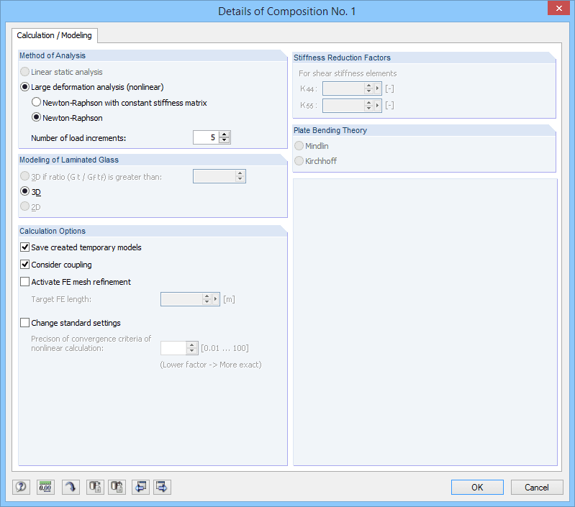Image resolution: width=575 pixels, height=507 pixels.
Task: Uncheck Save created temporary models
Action: tap(25, 247)
